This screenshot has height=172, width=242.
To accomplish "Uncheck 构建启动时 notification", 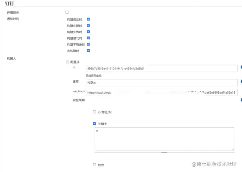I will point(88,19).
